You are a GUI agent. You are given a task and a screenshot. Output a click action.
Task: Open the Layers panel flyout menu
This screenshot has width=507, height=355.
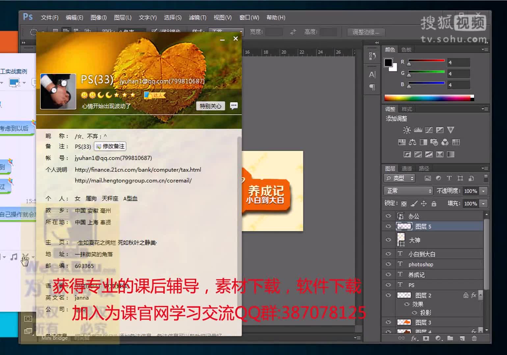[x=485, y=168]
